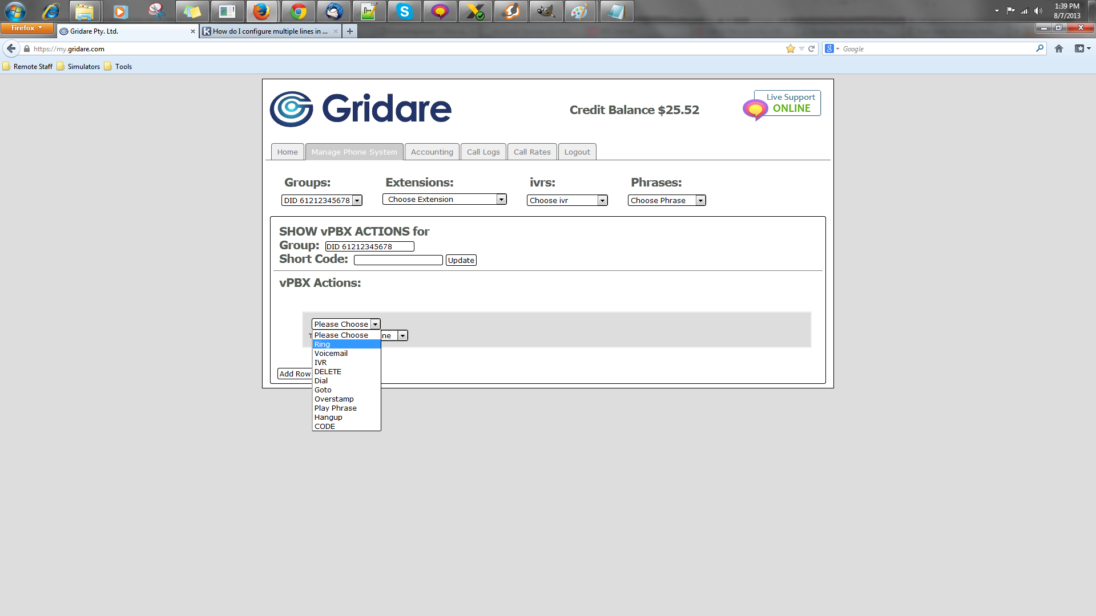Viewport: 1096px width, 616px height.
Task: Open Google Chrome from the taskbar
Action: pyautogui.click(x=298, y=11)
